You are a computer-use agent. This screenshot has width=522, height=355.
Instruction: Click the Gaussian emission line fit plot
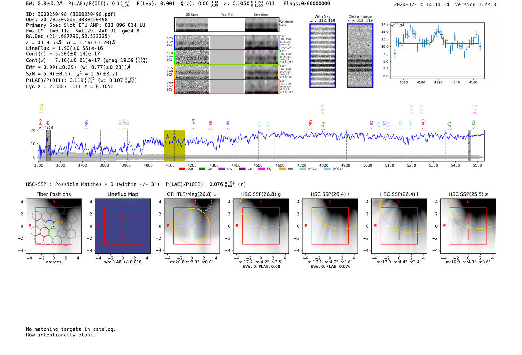(437, 51)
